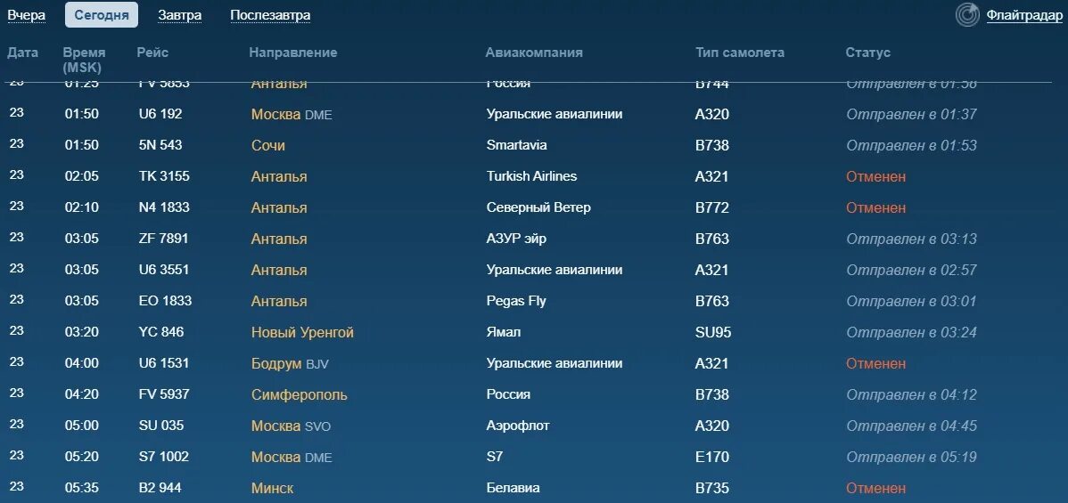Switch to the Завтра tab
Image resolution: width=1068 pixels, height=503 pixels.
click(x=180, y=15)
